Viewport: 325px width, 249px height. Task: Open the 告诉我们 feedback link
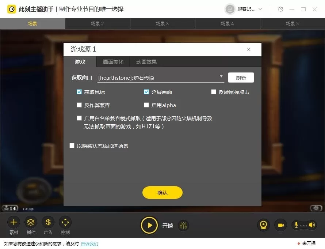tap(89, 244)
